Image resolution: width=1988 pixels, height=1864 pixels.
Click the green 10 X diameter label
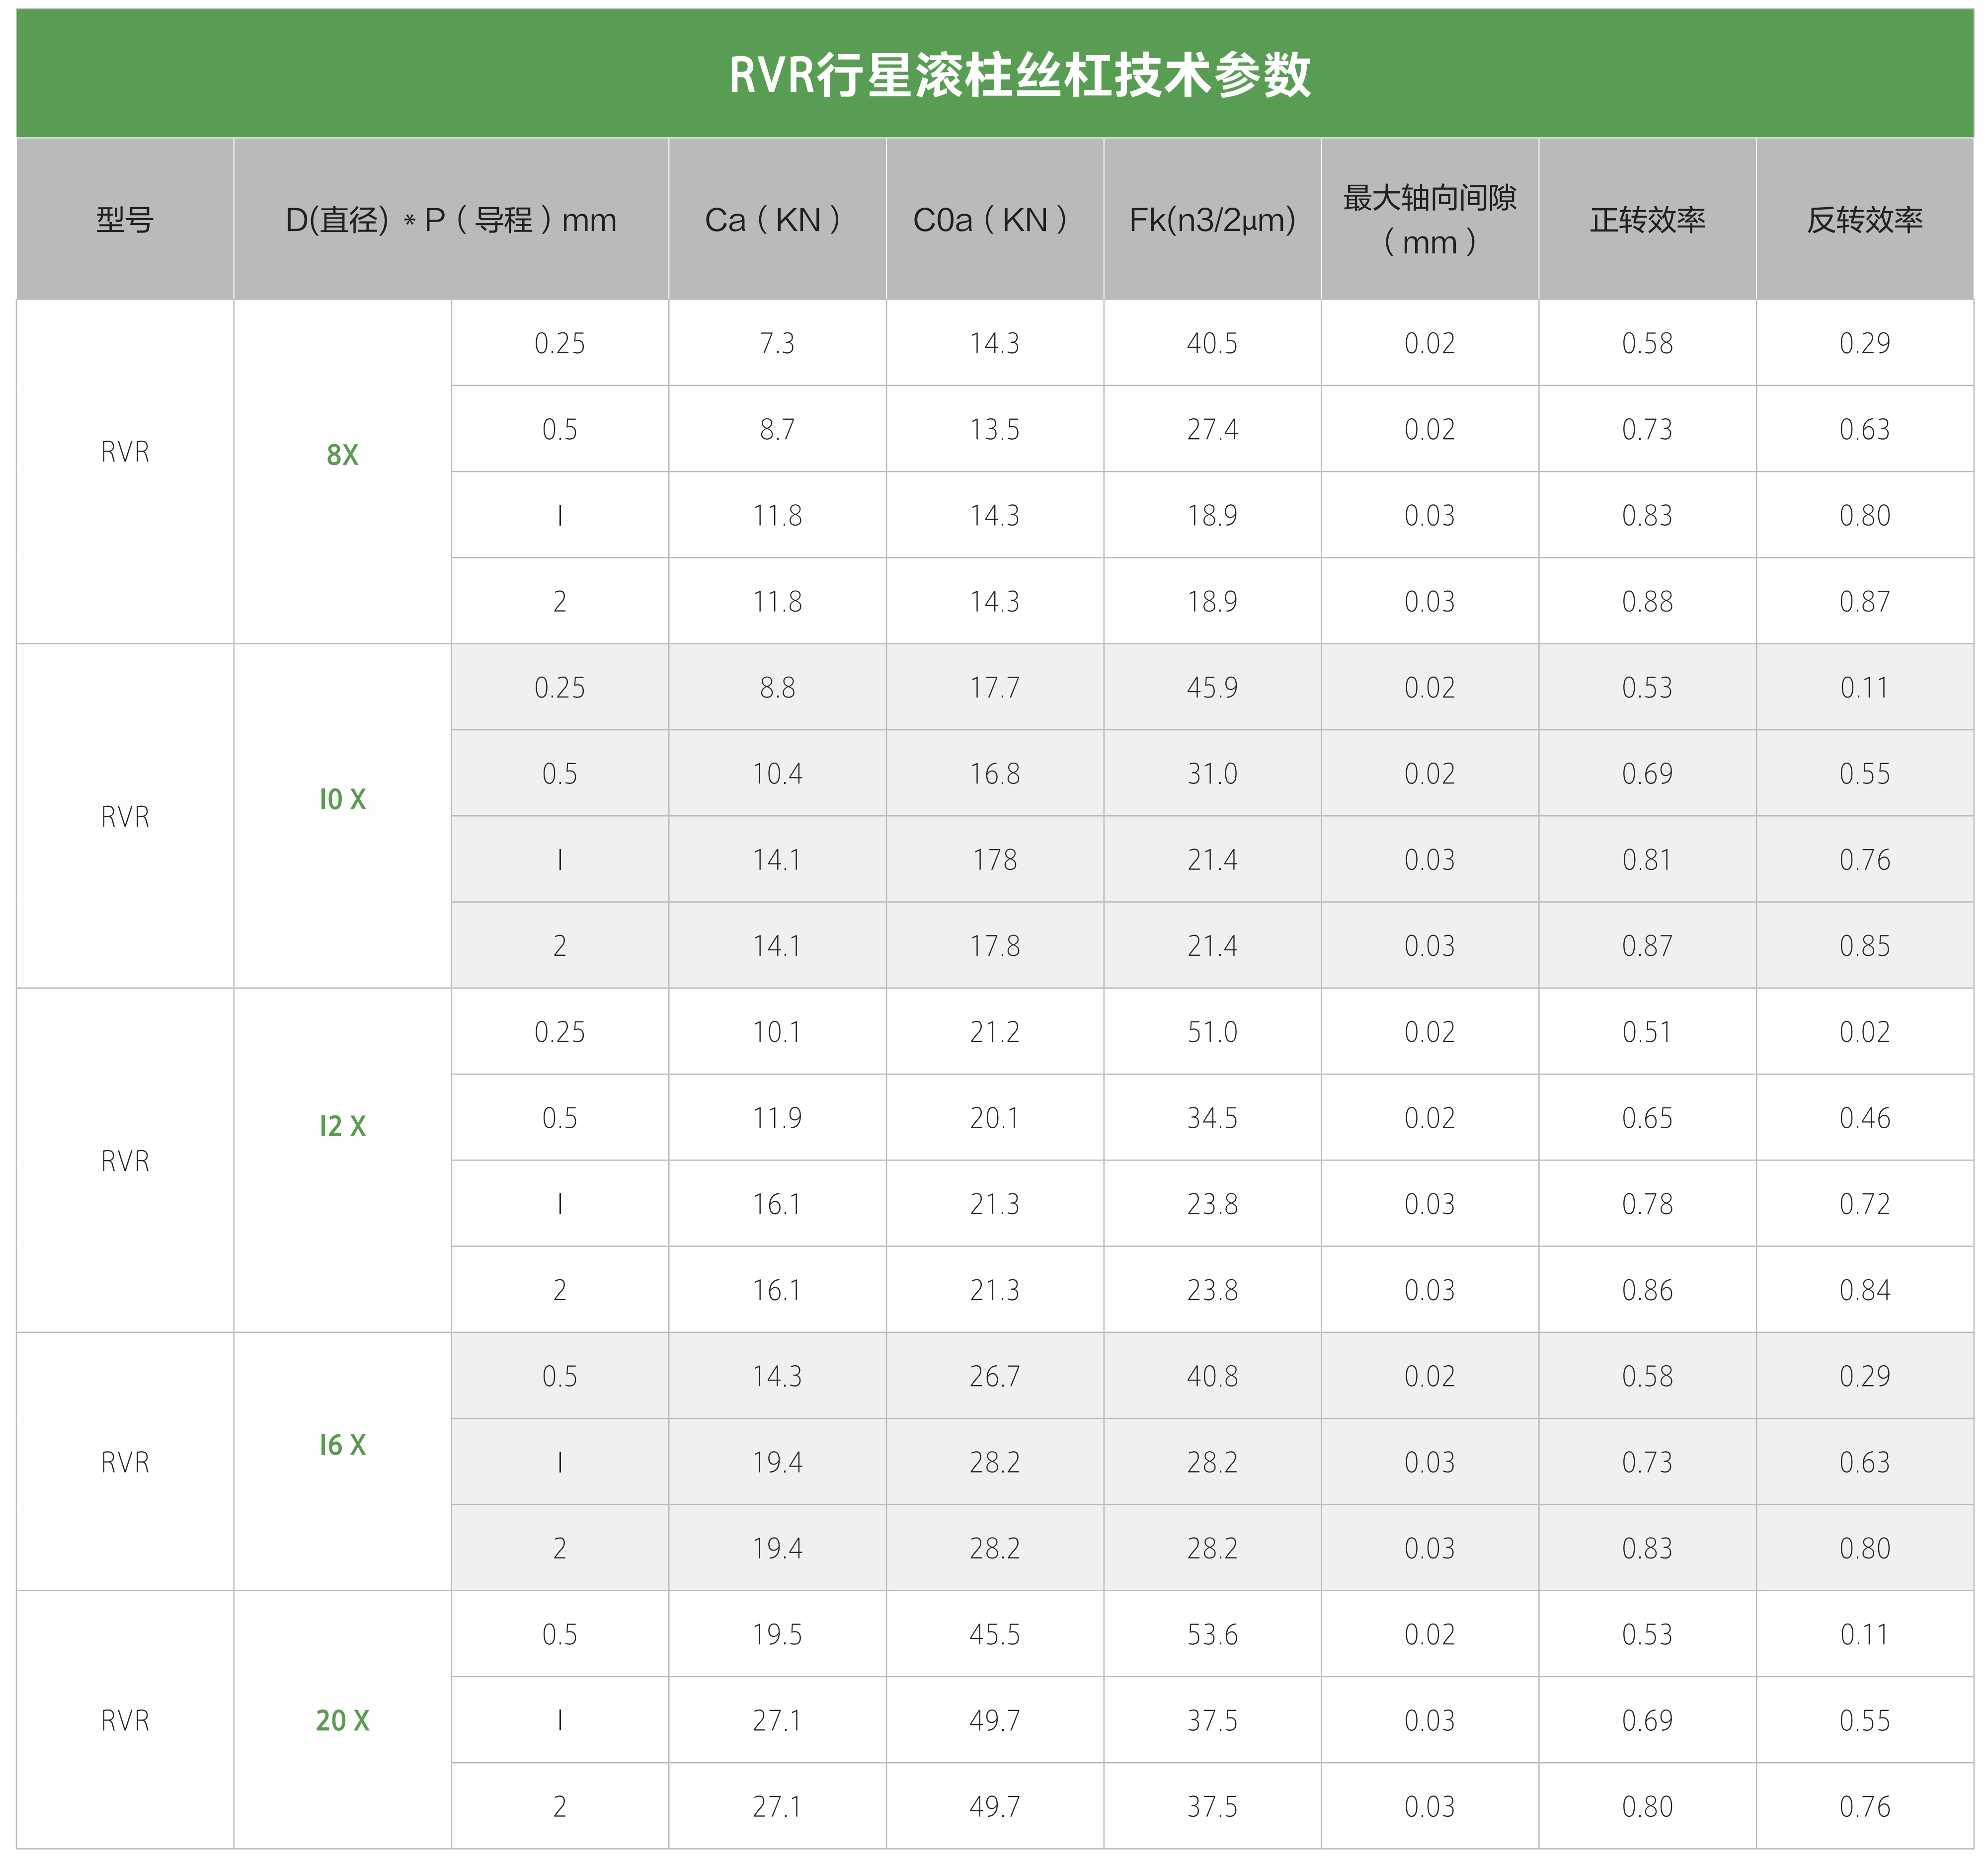click(x=342, y=799)
